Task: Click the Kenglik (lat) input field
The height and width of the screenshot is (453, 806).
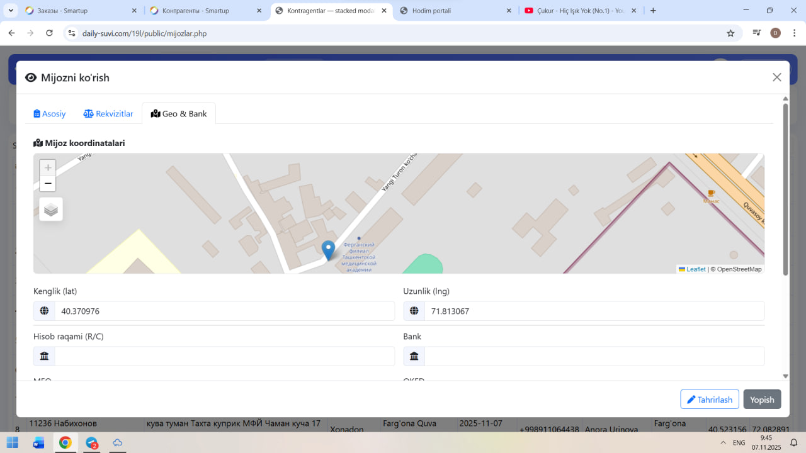Action: point(224,311)
